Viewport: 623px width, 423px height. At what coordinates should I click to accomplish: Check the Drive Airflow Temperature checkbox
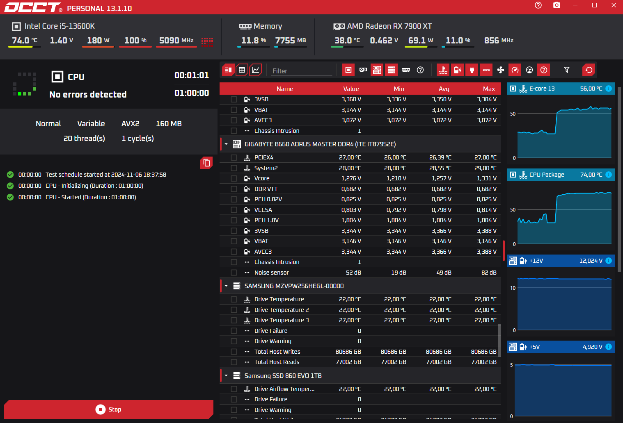(234, 389)
